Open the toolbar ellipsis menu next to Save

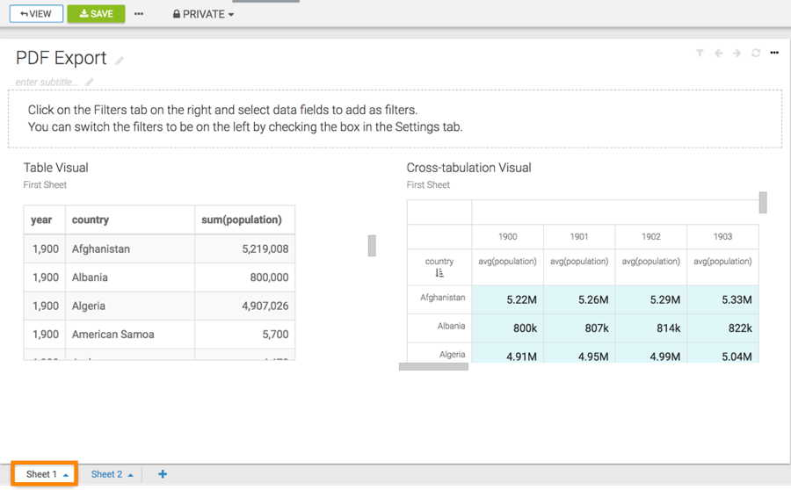point(139,14)
